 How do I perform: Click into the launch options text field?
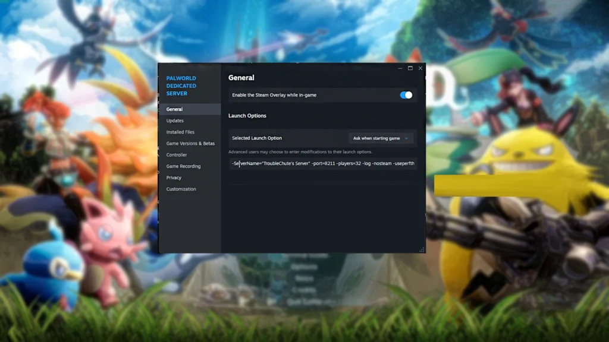tap(323, 163)
